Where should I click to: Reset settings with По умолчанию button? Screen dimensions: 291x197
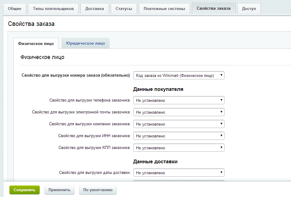point(98,190)
